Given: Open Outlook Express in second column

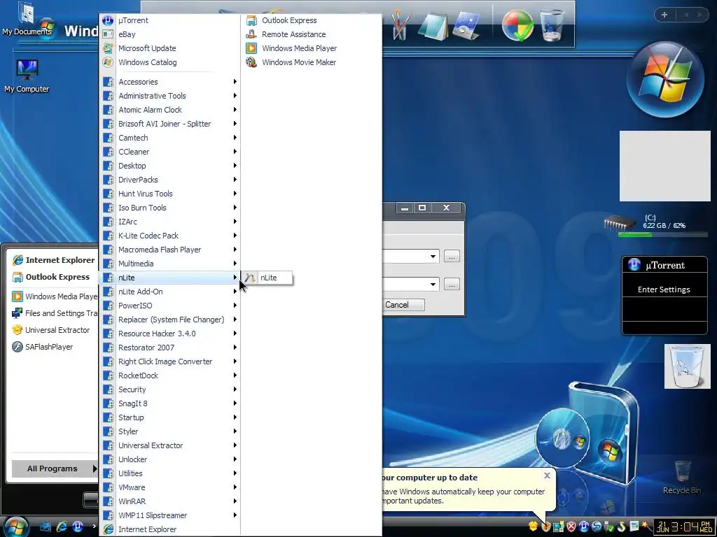Looking at the screenshot, I should (x=311, y=20).
